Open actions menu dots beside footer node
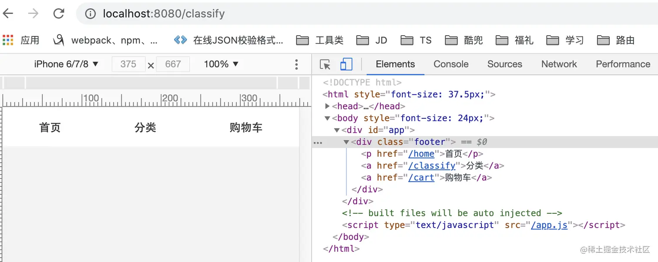The width and height of the screenshot is (658, 262). (318, 142)
